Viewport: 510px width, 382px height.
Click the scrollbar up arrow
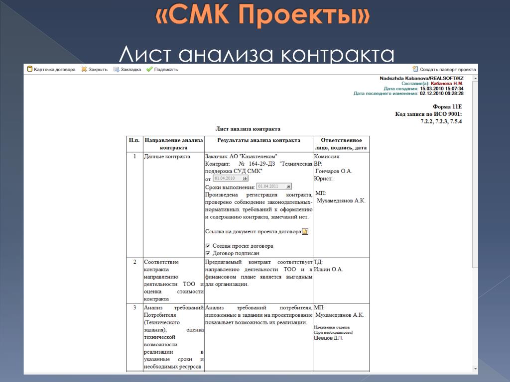coord(475,78)
